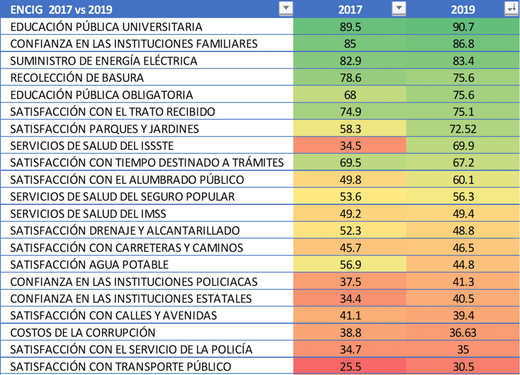520x375 pixels.
Task: Select the 2019 value 60.1 alumbrado cell
Action: coord(463,179)
